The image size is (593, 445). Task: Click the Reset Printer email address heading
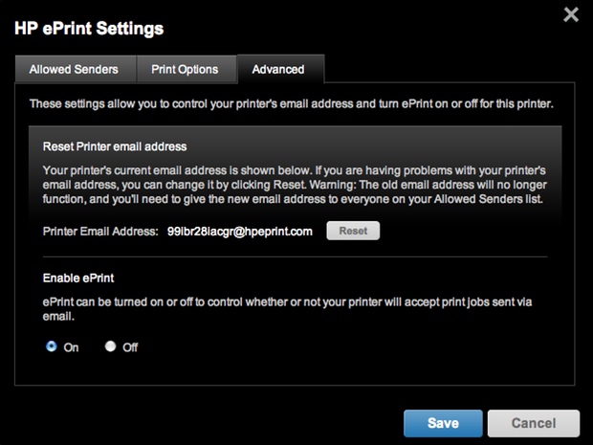[x=115, y=147]
